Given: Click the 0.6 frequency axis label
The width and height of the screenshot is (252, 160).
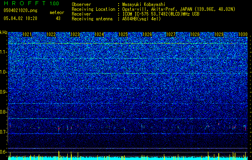Looking at the screenshot, I should tap(3, 152).
